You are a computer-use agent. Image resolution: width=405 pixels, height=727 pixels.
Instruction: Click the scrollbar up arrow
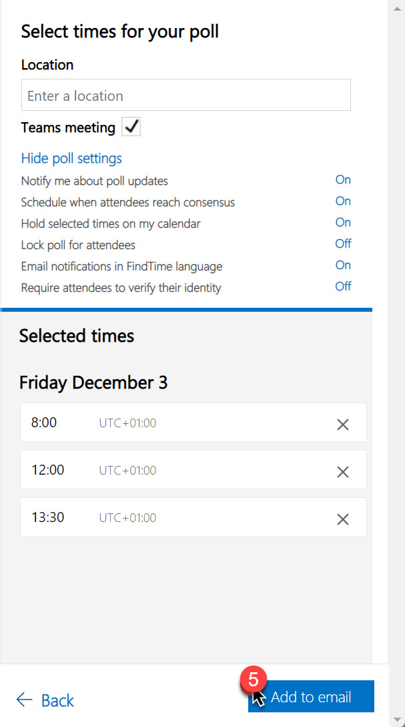point(399,7)
